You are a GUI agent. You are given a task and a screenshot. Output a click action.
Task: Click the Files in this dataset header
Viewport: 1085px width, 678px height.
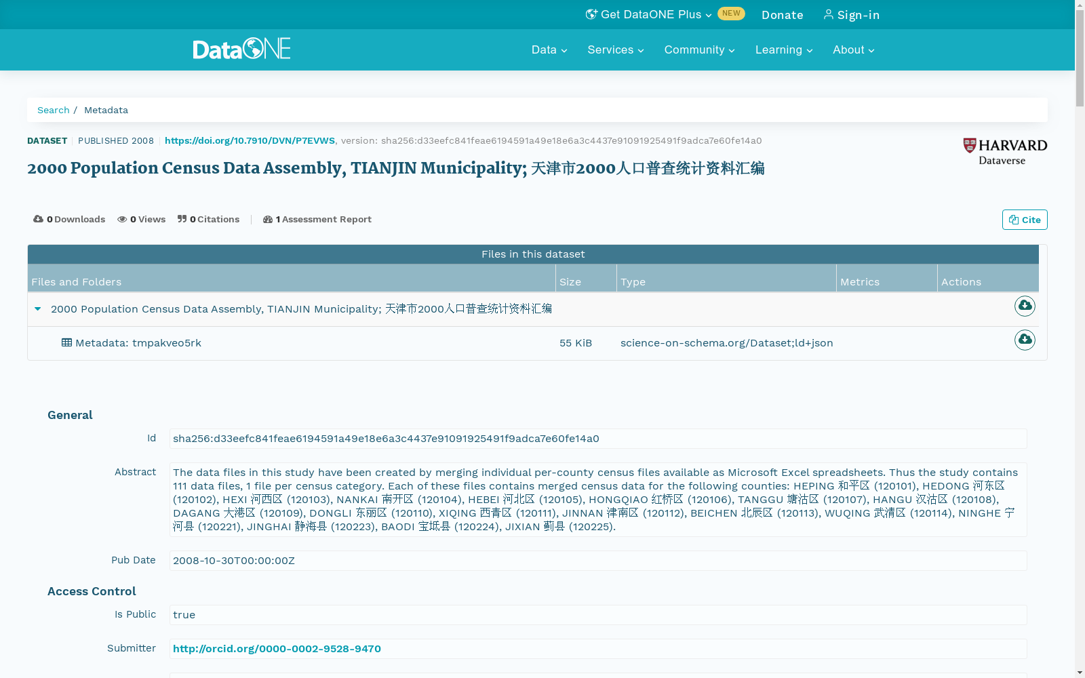click(533, 254)
